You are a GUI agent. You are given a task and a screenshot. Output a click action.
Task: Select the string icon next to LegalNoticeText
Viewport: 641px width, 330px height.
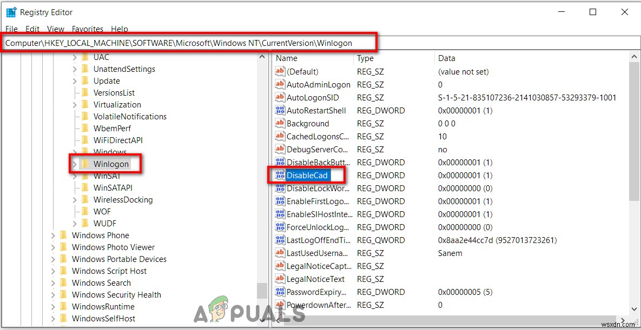point(280,279)
